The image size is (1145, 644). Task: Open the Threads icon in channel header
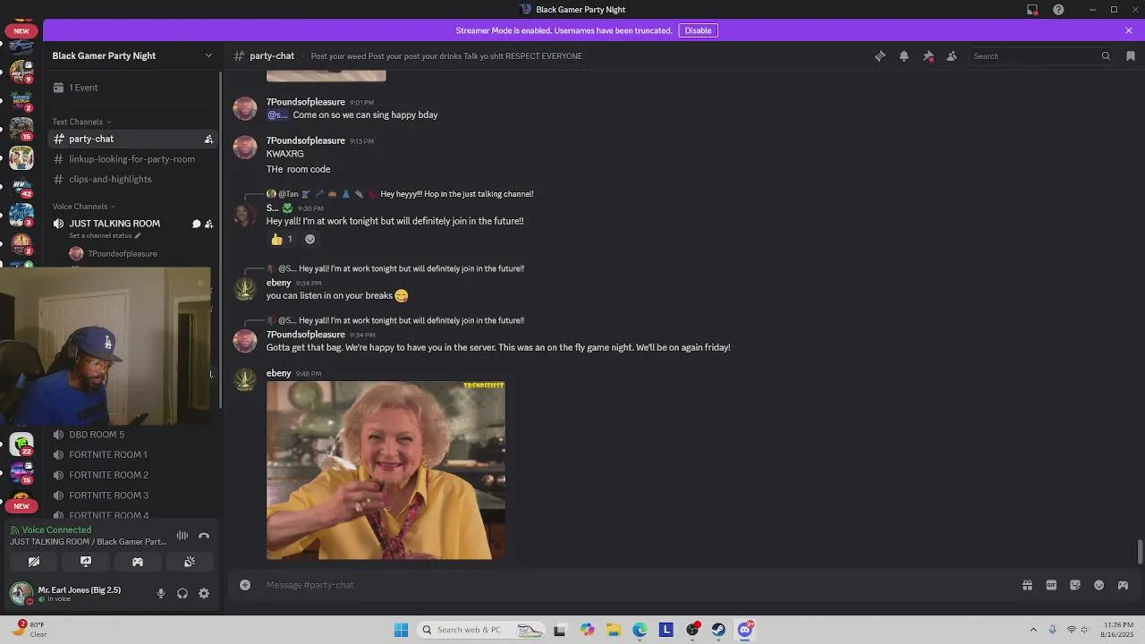[x=880, y=55]
